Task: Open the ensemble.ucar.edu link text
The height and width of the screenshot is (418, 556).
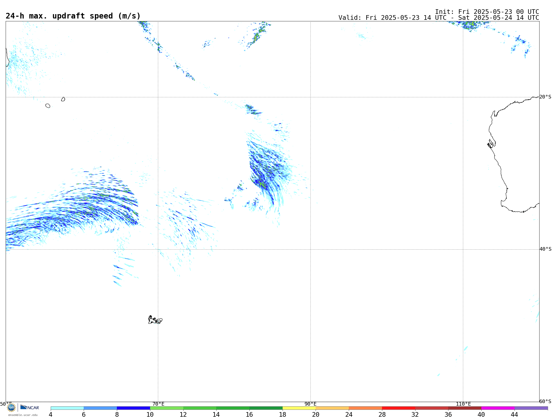Action: pos(23,415)
